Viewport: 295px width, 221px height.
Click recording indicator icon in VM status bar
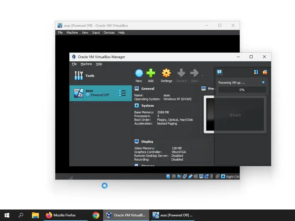pos(207,176)
